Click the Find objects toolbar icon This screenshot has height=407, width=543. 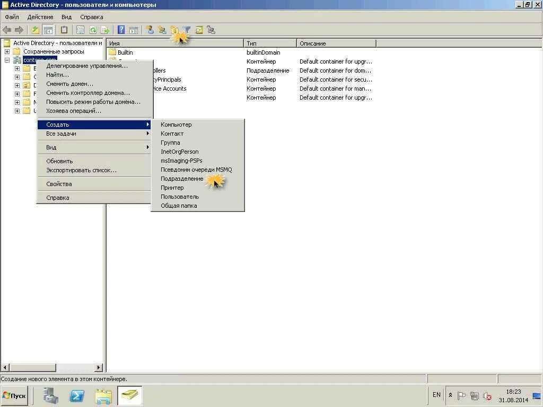[x=199, y=30]
